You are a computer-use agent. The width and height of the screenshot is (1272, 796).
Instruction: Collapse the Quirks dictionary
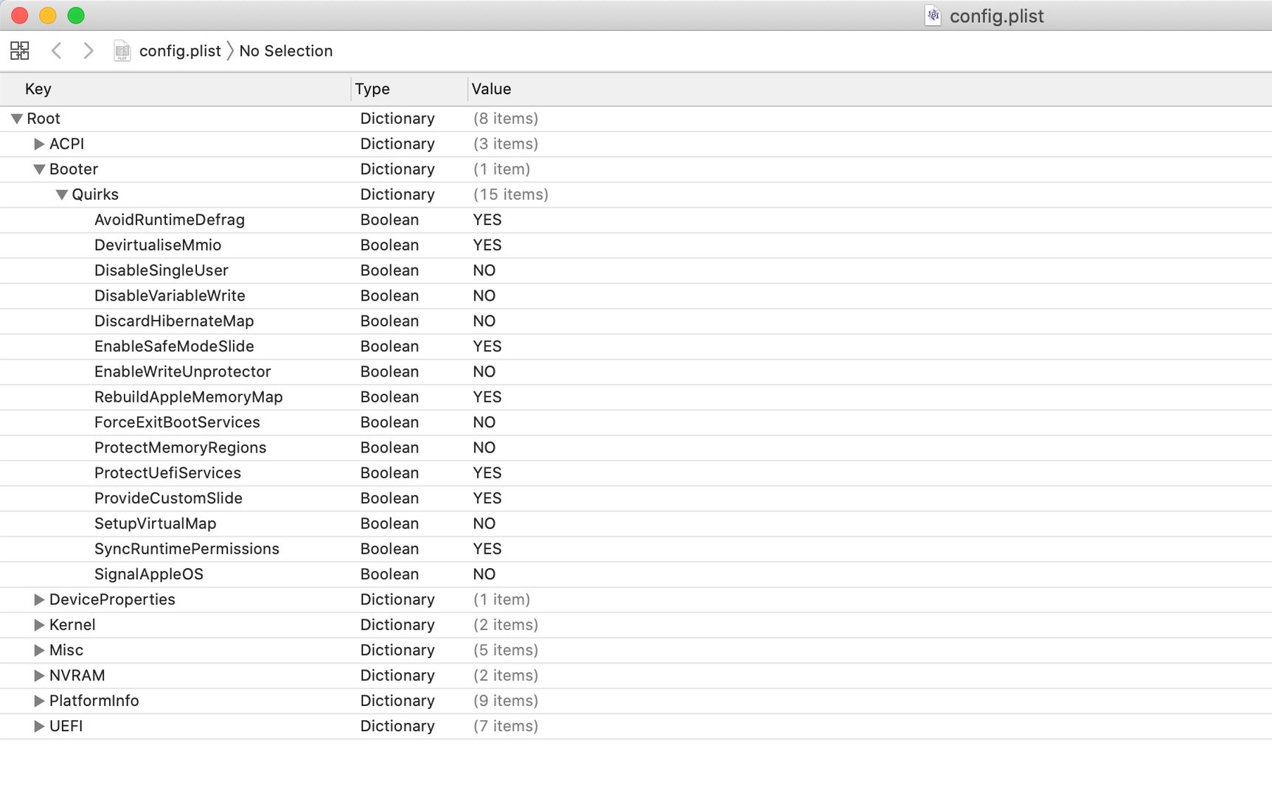[62, 195]
